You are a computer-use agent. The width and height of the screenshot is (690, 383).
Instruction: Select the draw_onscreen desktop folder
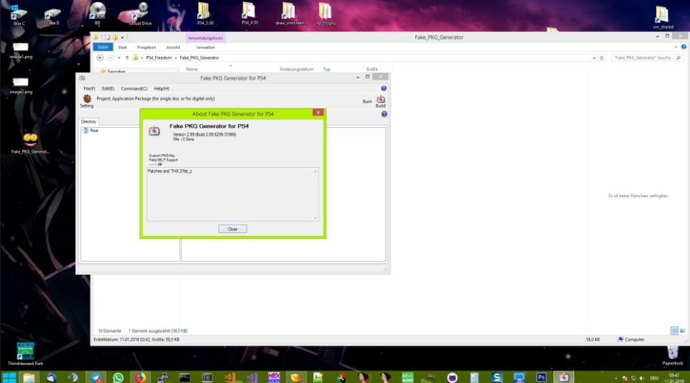(x=290, y=14)
